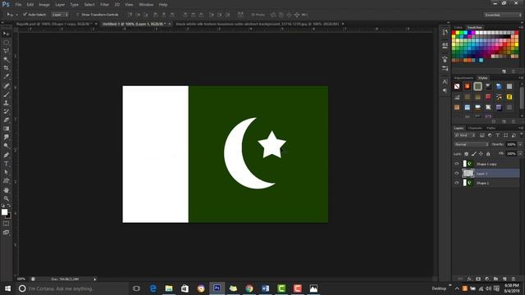Create a new group folder icon
Viewport: 525px width, 295px height.
(x=495, y=279)
